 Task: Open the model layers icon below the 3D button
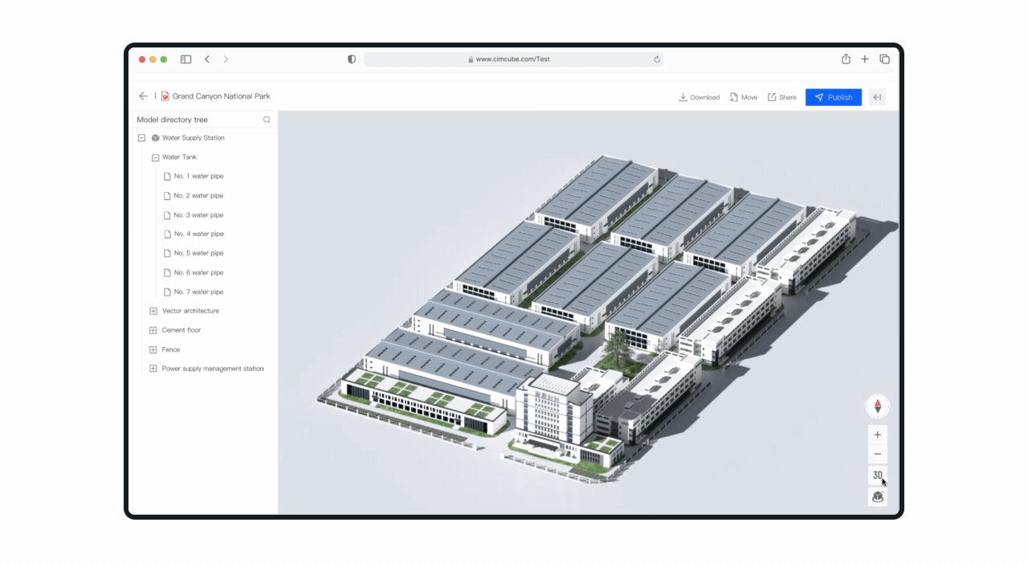click(x=877, y=497)
